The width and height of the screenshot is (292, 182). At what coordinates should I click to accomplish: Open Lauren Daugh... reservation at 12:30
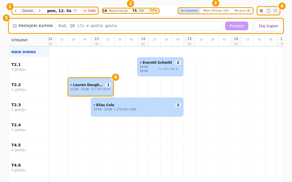91,87
